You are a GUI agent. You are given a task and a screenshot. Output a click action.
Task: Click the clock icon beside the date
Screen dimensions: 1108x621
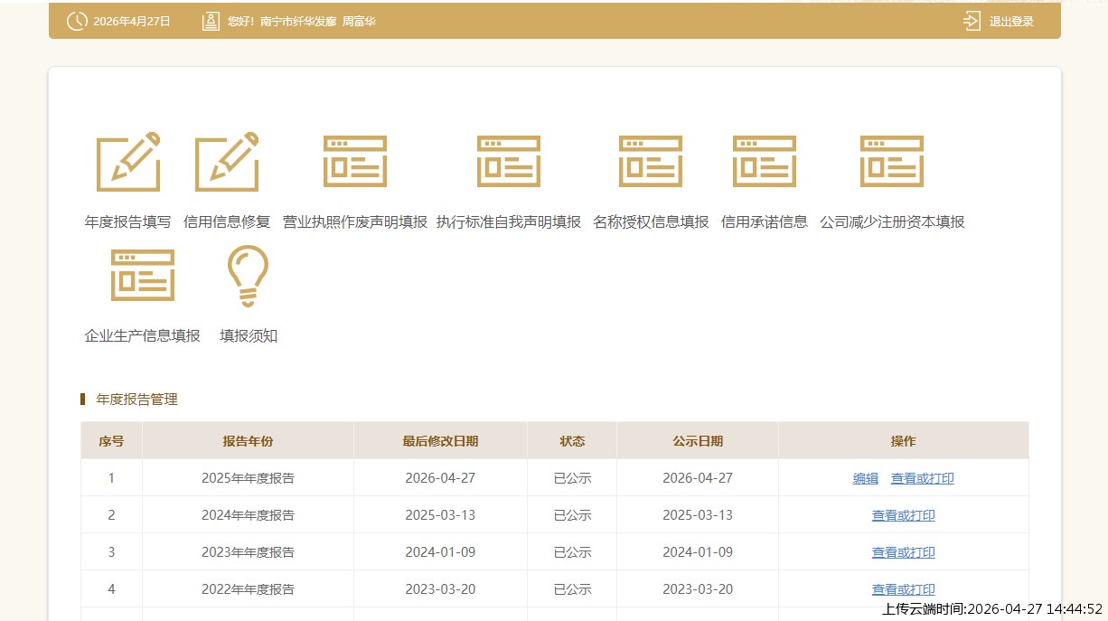click(x=77, y=21)
